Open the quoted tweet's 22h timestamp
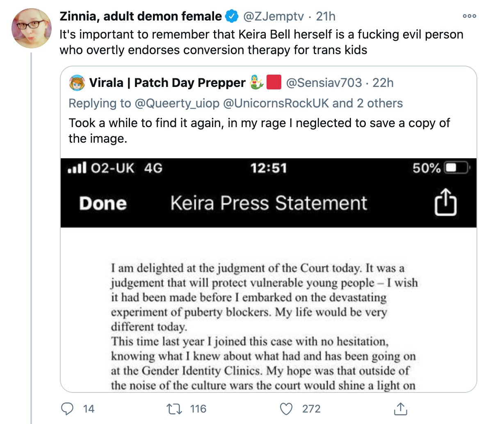 pos(383,83)
